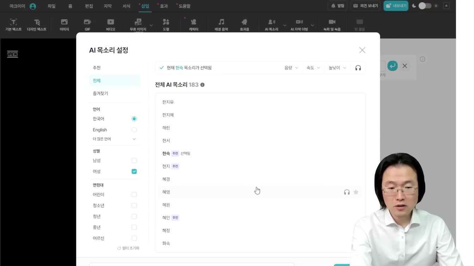This screenshot has height=266, width=474.
Task: Reset filters with 필터 초기화
Action: [128, 248]
